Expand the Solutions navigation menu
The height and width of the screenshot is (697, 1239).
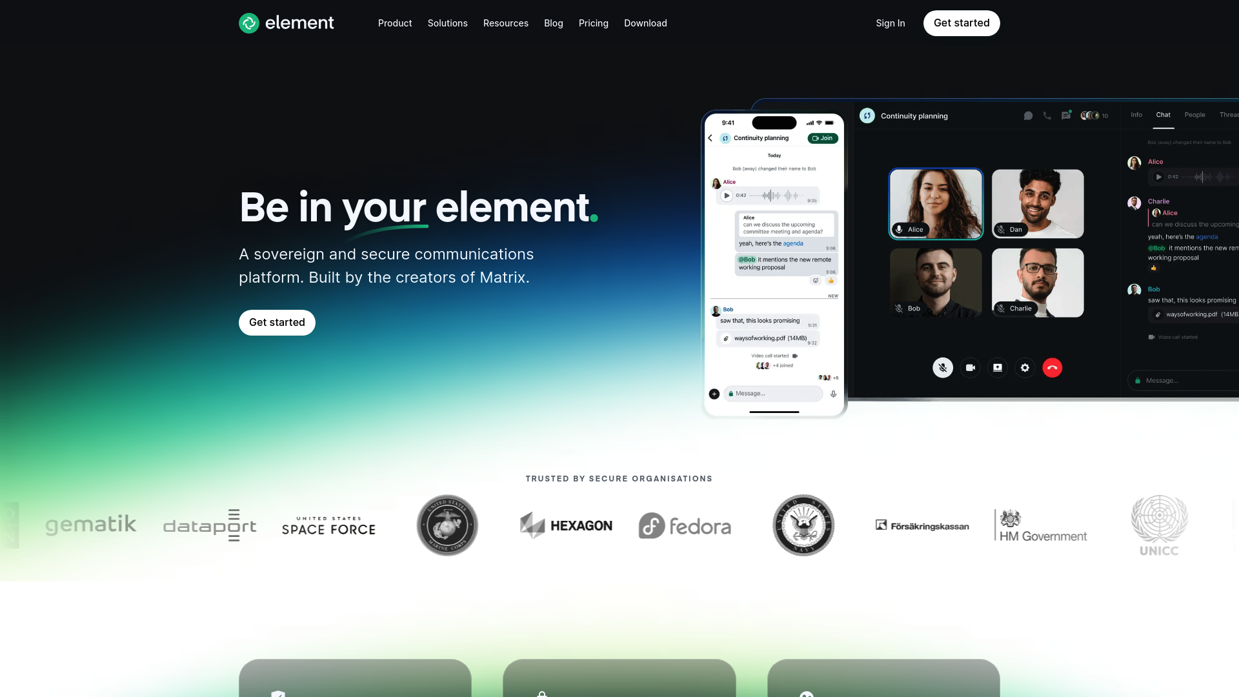click(448, 23)
